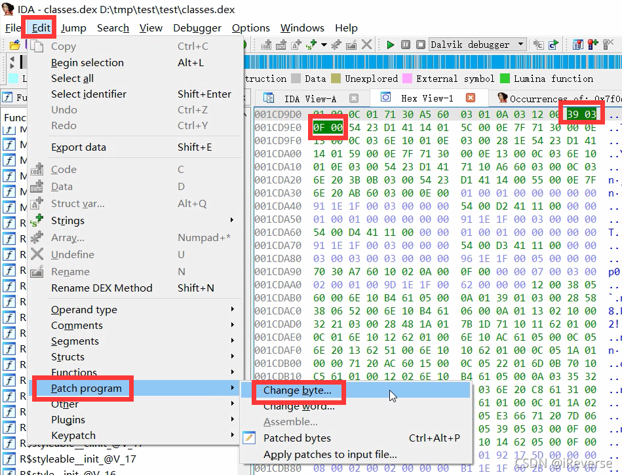The image size is (622, 475).
Task: Switch to the IDA View-A tab
Action: pyautogui.click(x=310, y=98)
